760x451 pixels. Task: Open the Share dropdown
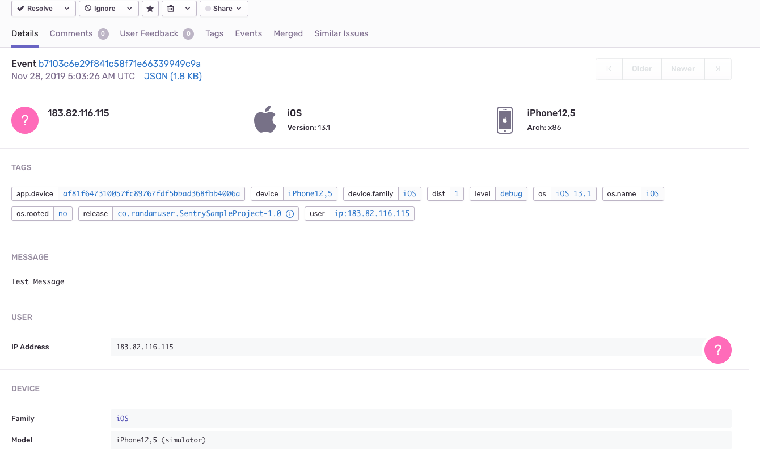[x=223, y=9]
